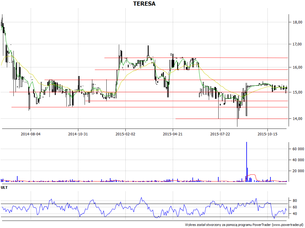Click the 14,00 price axis label
Viewport: 305px width, 228px height.
(298, 119)
